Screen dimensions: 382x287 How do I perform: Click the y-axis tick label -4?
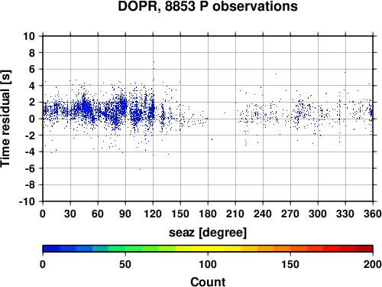coord(30,152)
